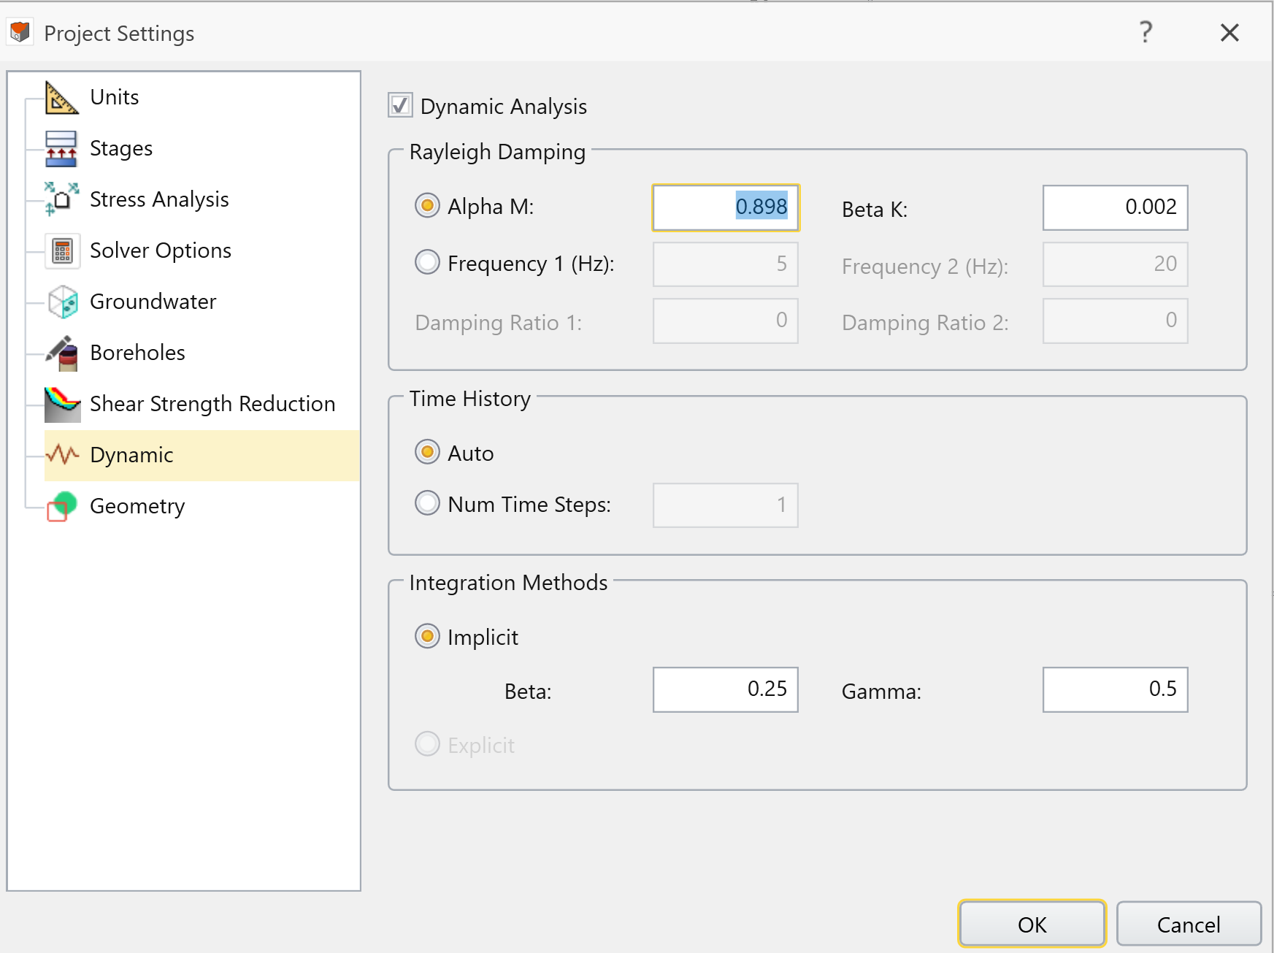
Task: Click the Frequency 2 (Hz) field
Action: pos(1115,264)
